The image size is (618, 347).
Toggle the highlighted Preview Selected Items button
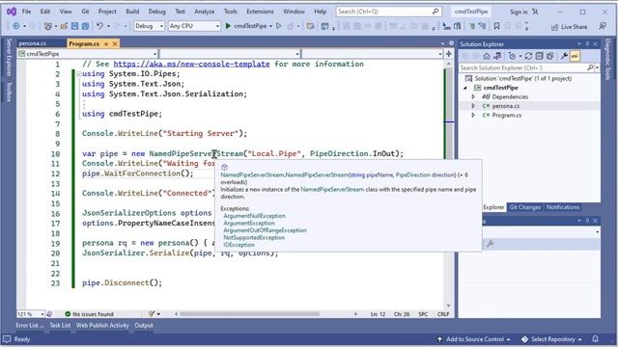tap(576, 56)
